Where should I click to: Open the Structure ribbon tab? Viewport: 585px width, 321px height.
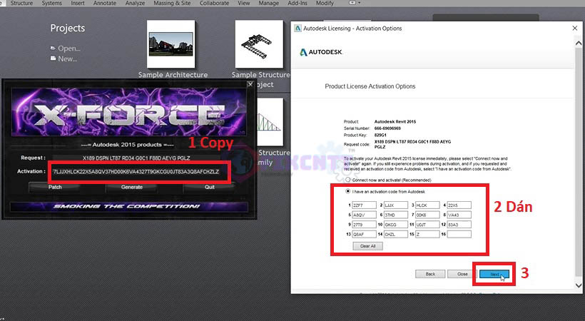(21, 3)
